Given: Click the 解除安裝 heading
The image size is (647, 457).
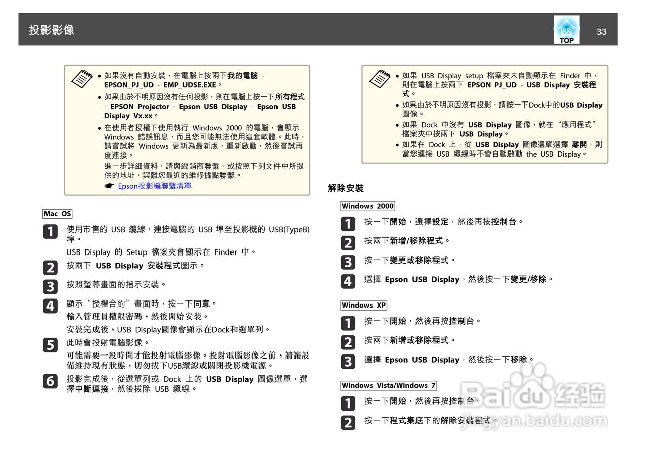Looking at the screenshot, I should pos(346,188).
